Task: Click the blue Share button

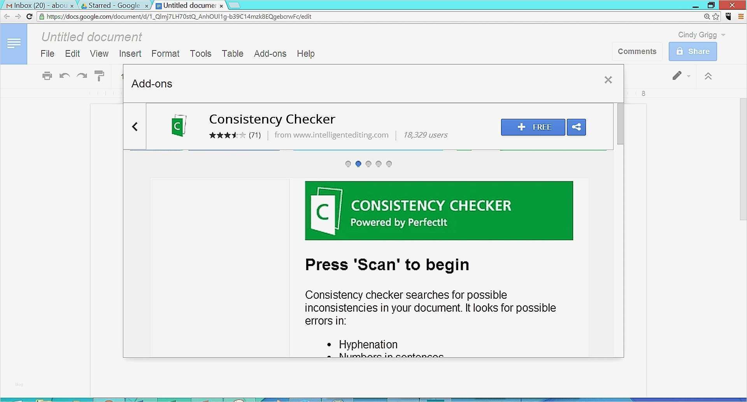Action: tap(693, 51)
